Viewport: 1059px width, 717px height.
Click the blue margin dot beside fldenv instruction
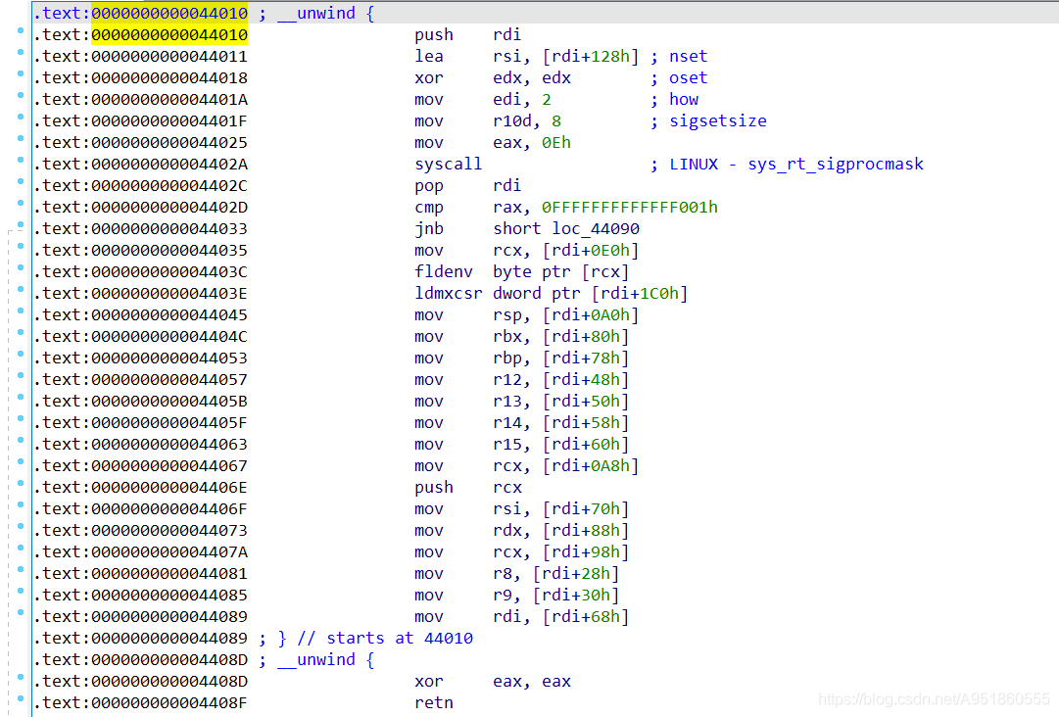point(20,271)
